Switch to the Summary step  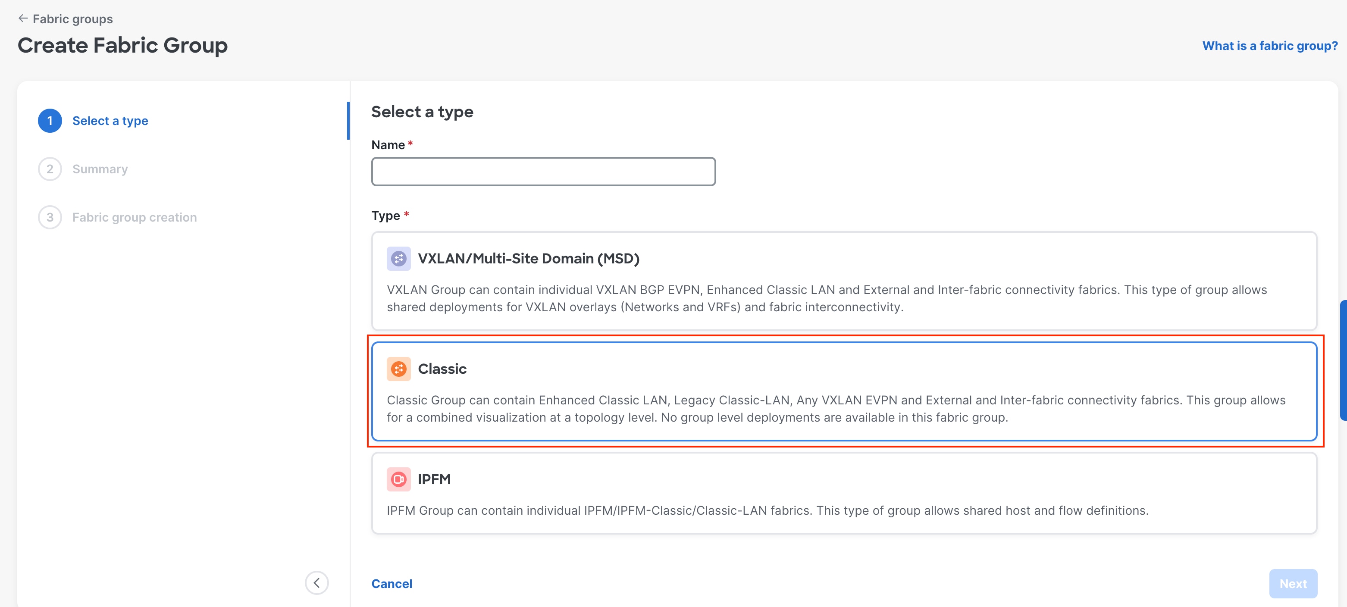tap(100, 169)
